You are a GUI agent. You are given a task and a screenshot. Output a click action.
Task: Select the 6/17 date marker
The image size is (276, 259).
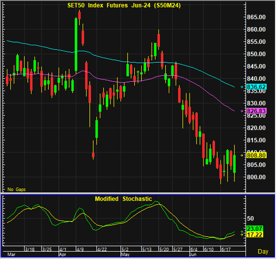[226, 249]
